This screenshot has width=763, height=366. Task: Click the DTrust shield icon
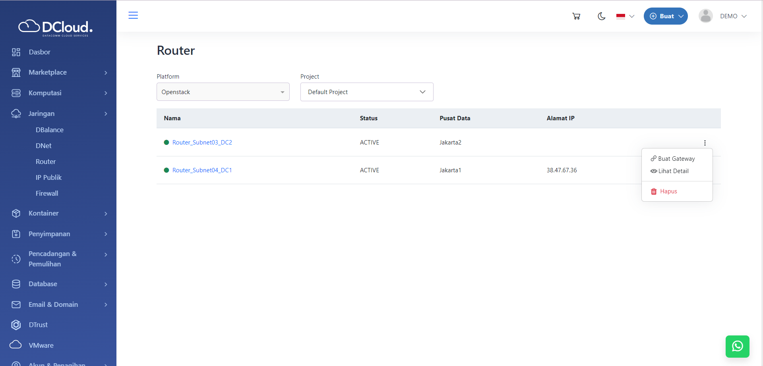[x=16, y=325]
